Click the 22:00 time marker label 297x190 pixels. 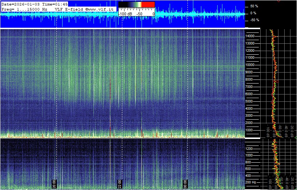click(120, 183)
